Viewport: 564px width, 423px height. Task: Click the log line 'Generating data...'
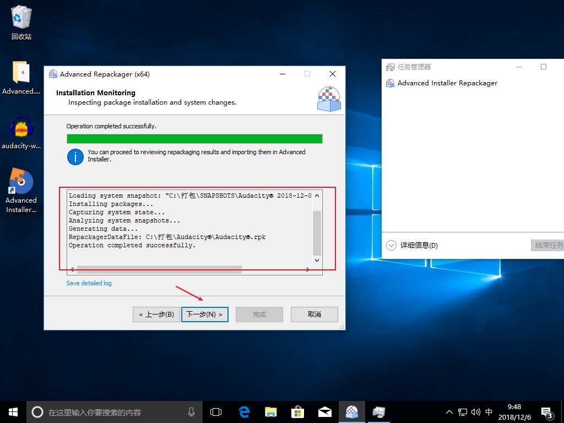tap(103, 229)
